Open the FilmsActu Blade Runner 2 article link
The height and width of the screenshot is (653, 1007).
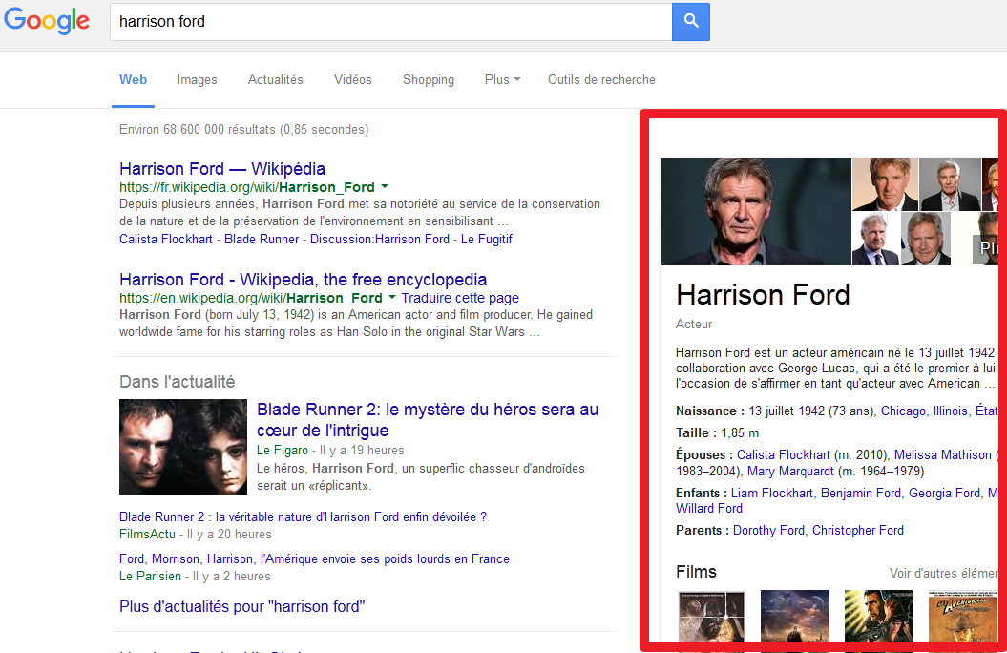[304, 516]
